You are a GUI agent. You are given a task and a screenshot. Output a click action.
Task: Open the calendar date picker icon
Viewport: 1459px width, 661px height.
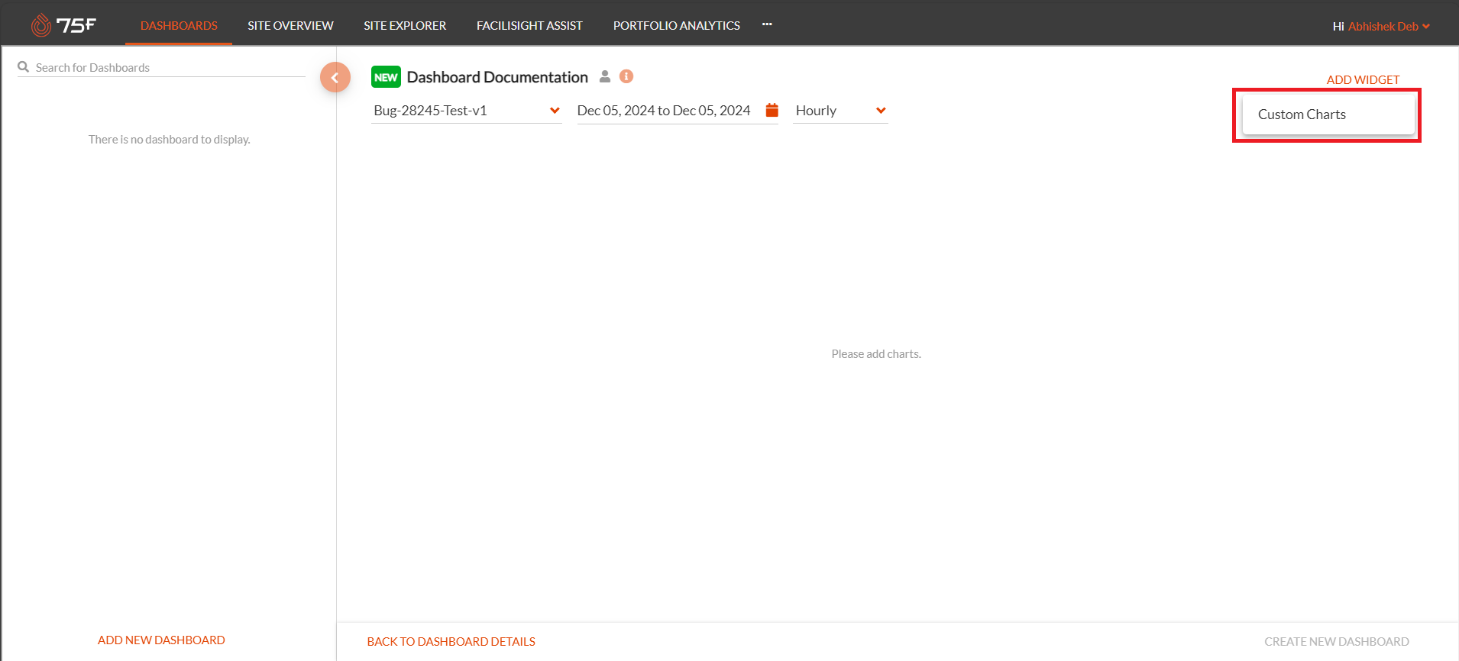(772, 111)
